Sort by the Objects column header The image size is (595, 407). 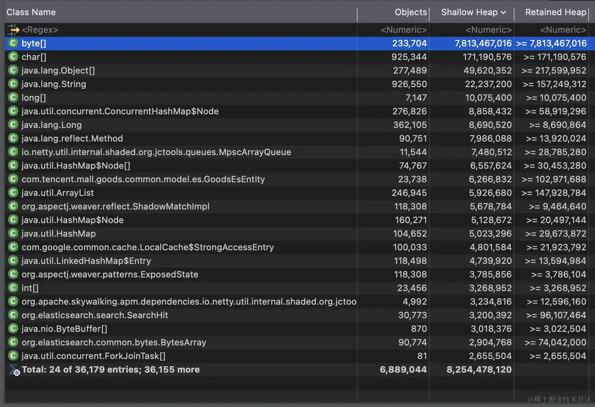point(411,12)
